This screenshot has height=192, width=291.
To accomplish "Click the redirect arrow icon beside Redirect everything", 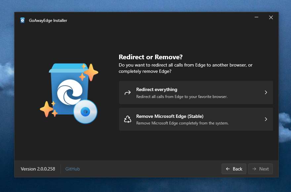I will [128, 93].
